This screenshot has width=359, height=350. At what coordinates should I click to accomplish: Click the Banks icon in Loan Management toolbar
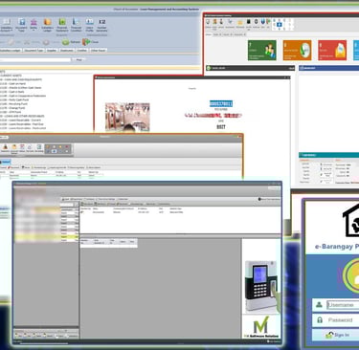(x=34, y=25)
